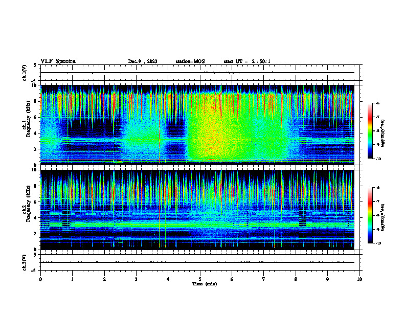Click time-axis tick label "7"
This screenshot has height=313, width=405.
pos(264,279)
